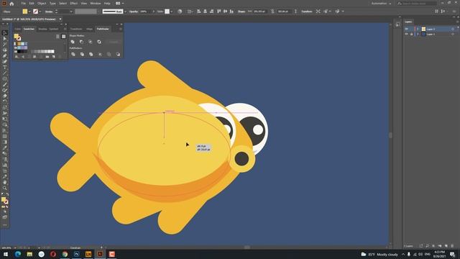This screenshot has width=460, height=259.
Task: Click the Minus Front shape mode icon
Action: pos(81,42)
